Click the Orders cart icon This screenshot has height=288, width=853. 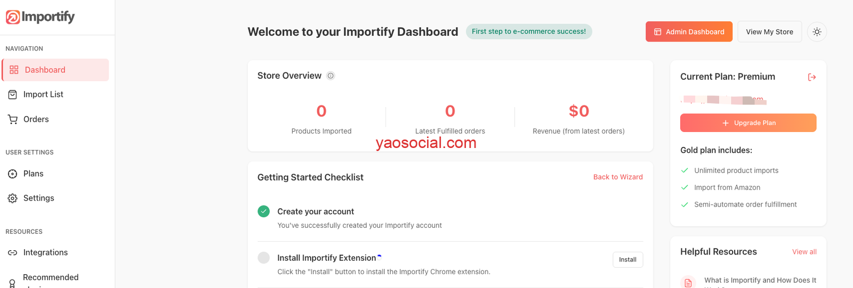pyautogui.click(x=13, y=119)
